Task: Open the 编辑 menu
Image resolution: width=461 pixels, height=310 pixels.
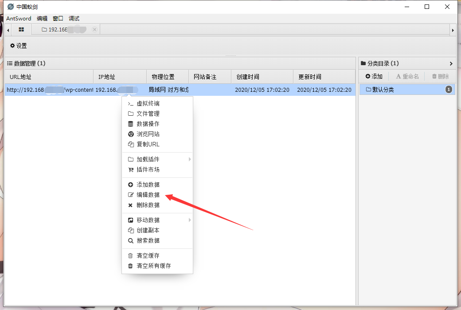Action: click(x=42, y=18)
